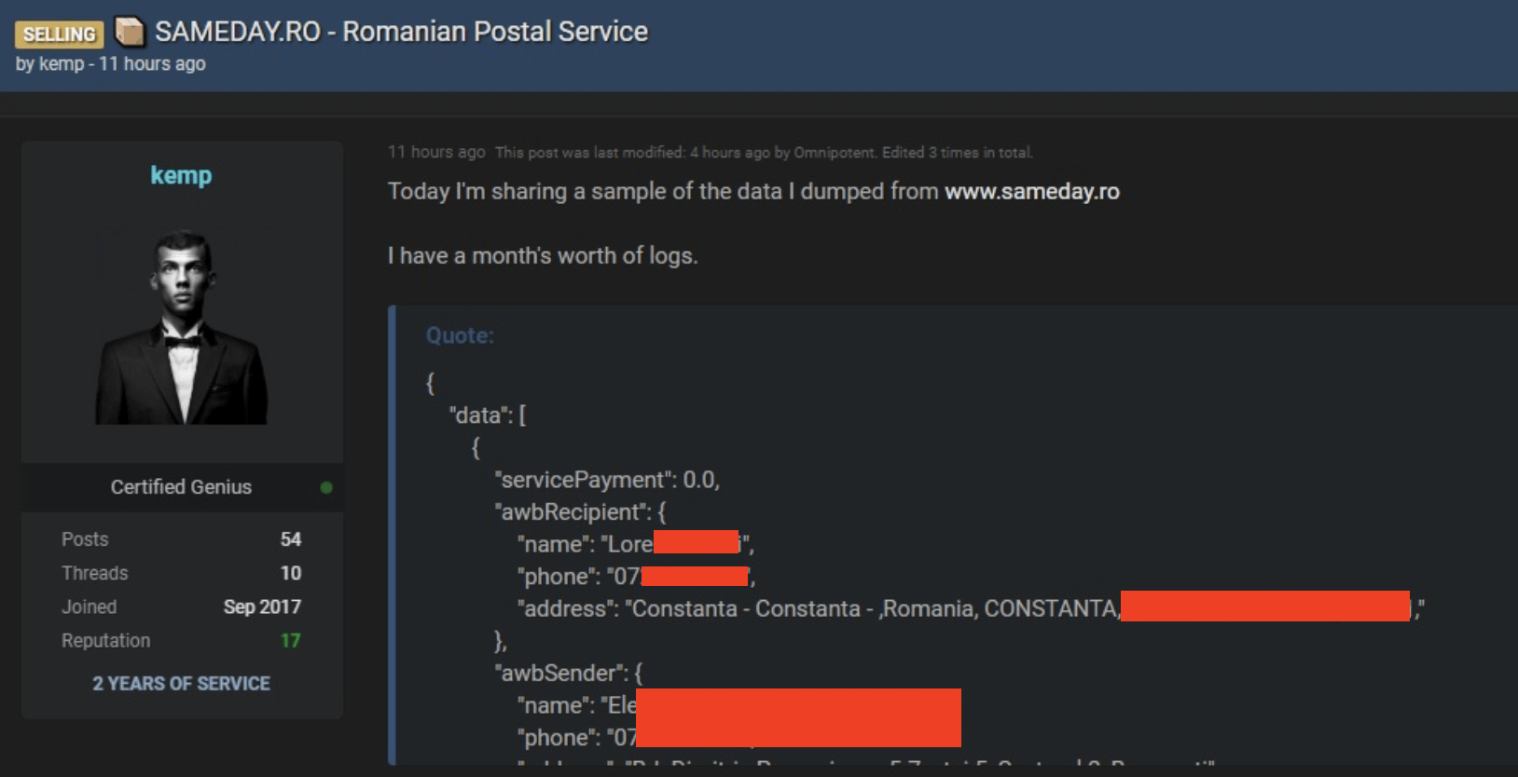Image resolution: width=1518 pixels, height=777 pixels.
Task: Click the Quote: header label
Action: (460, 335)
